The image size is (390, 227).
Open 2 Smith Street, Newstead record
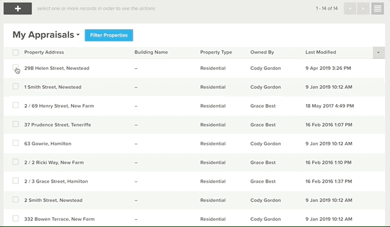(x=53, y=200)
